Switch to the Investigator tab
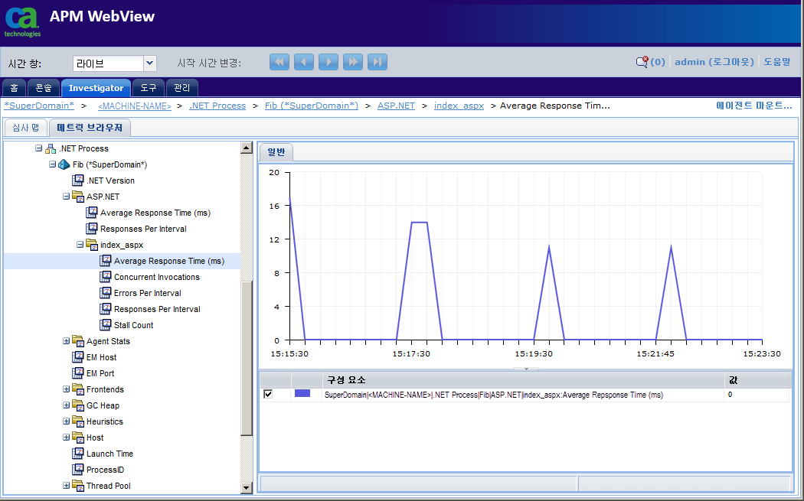The height and width of the screenshot is (501, 804). coord(96,88)
